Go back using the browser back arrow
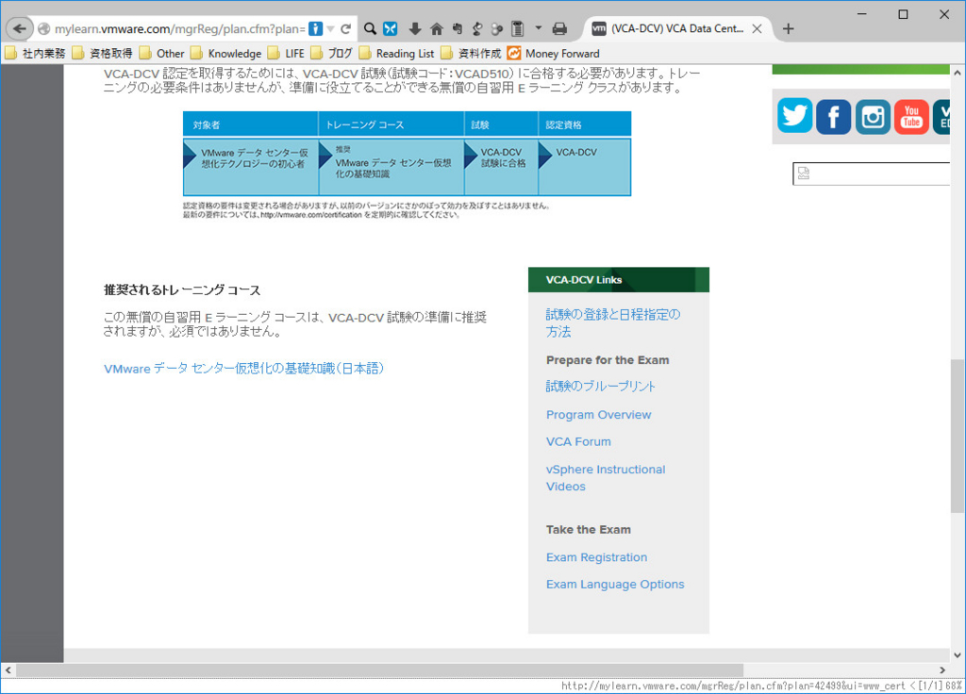The width and height of the screenshot is (966, 694). coord(19,29)
